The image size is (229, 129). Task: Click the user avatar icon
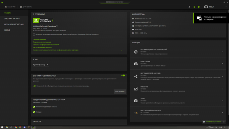click(x=206, y=7)
